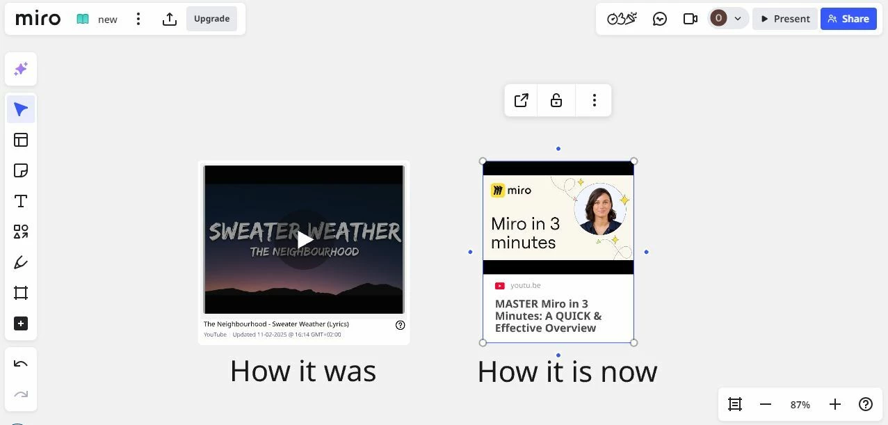This screenshot has width=888, height=425.
Task: Open embed more options menu
Action: (x=594, y=100)
